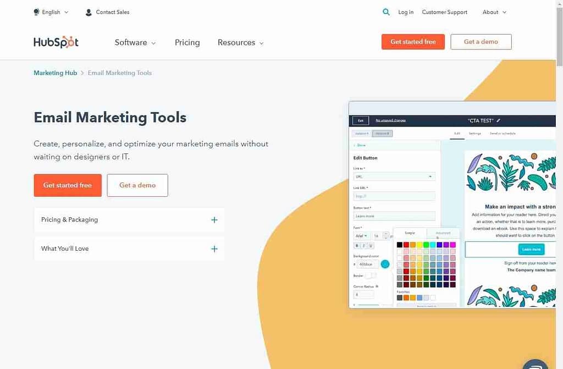Click the Contact Sales person icon
This screenshot has width=563, height=369.
[89, 12]
